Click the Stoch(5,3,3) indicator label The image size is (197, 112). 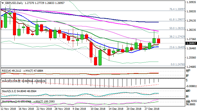coord(9,91)
